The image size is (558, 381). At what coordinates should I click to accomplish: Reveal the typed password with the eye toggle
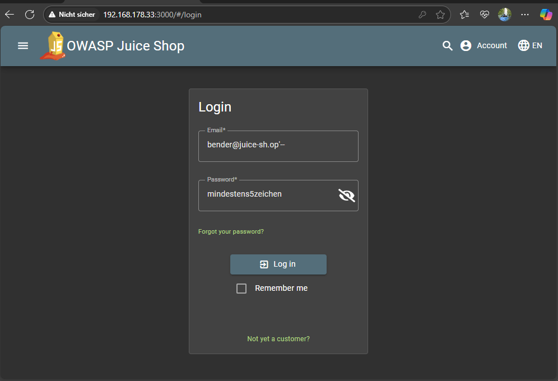[346, 195]
